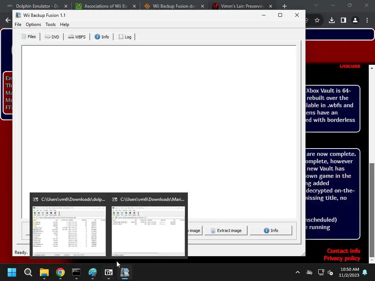Click the Contact info link
375x281 pixels.
344,251
